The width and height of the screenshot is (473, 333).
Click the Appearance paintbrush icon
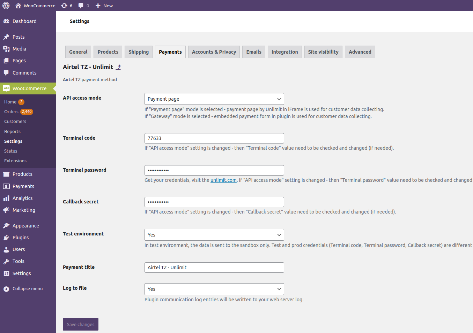(6, 226)
